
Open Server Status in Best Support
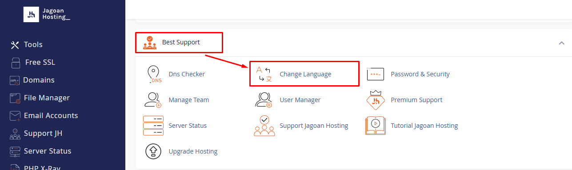pos(188,126)
